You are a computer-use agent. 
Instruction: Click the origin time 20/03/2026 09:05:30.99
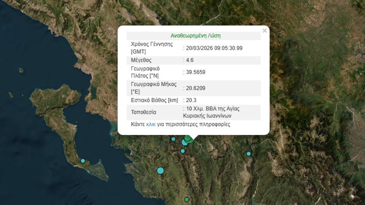click(214, 48)
